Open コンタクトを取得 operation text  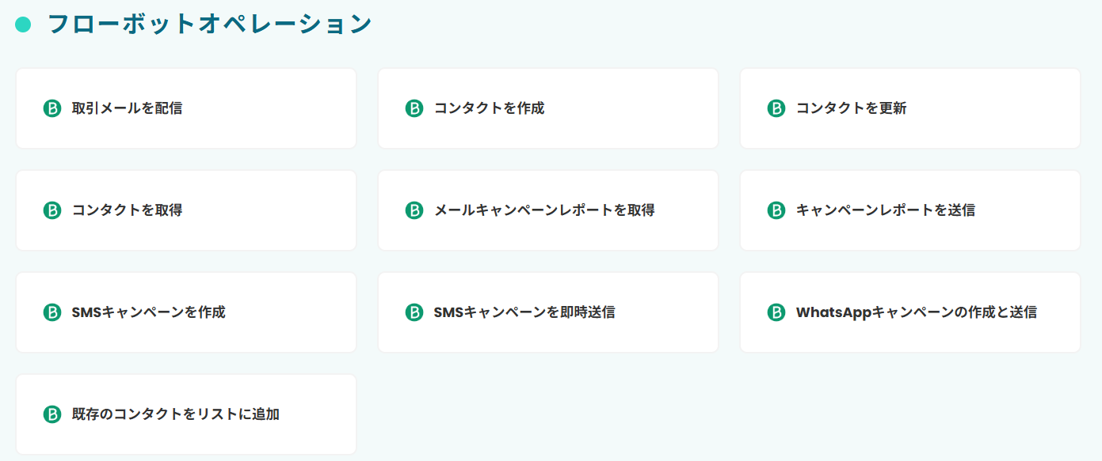point(127,210)
